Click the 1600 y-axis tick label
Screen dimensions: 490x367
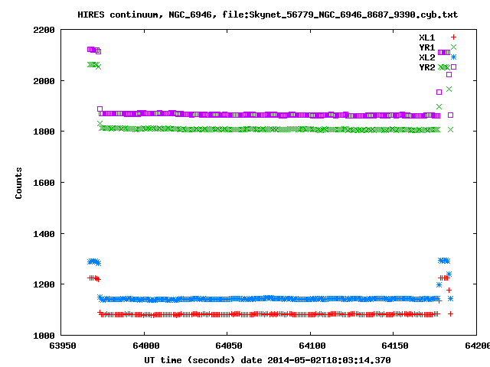(x=44, y=183)
